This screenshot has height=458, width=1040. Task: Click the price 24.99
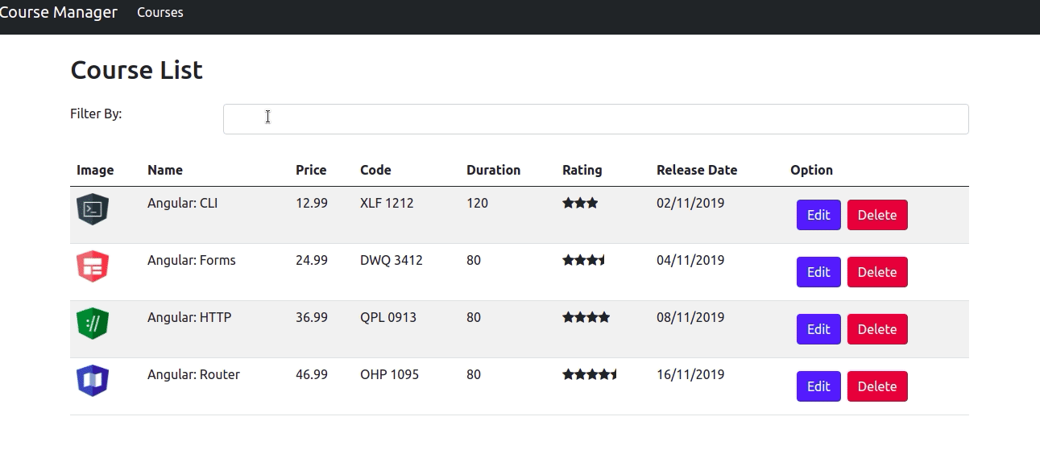(x=312, y=260)
